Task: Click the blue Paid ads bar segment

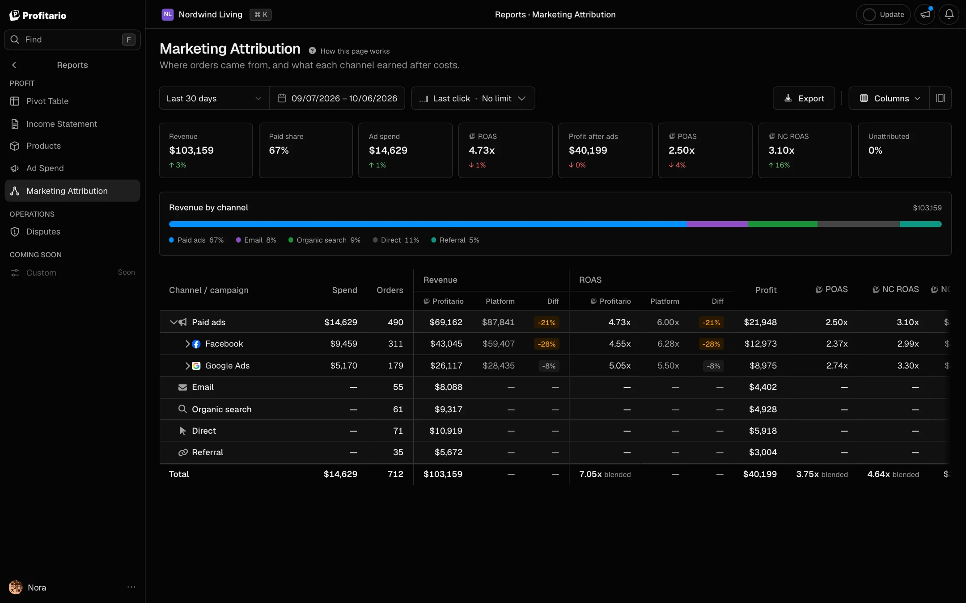Action: tap(428, 224)
